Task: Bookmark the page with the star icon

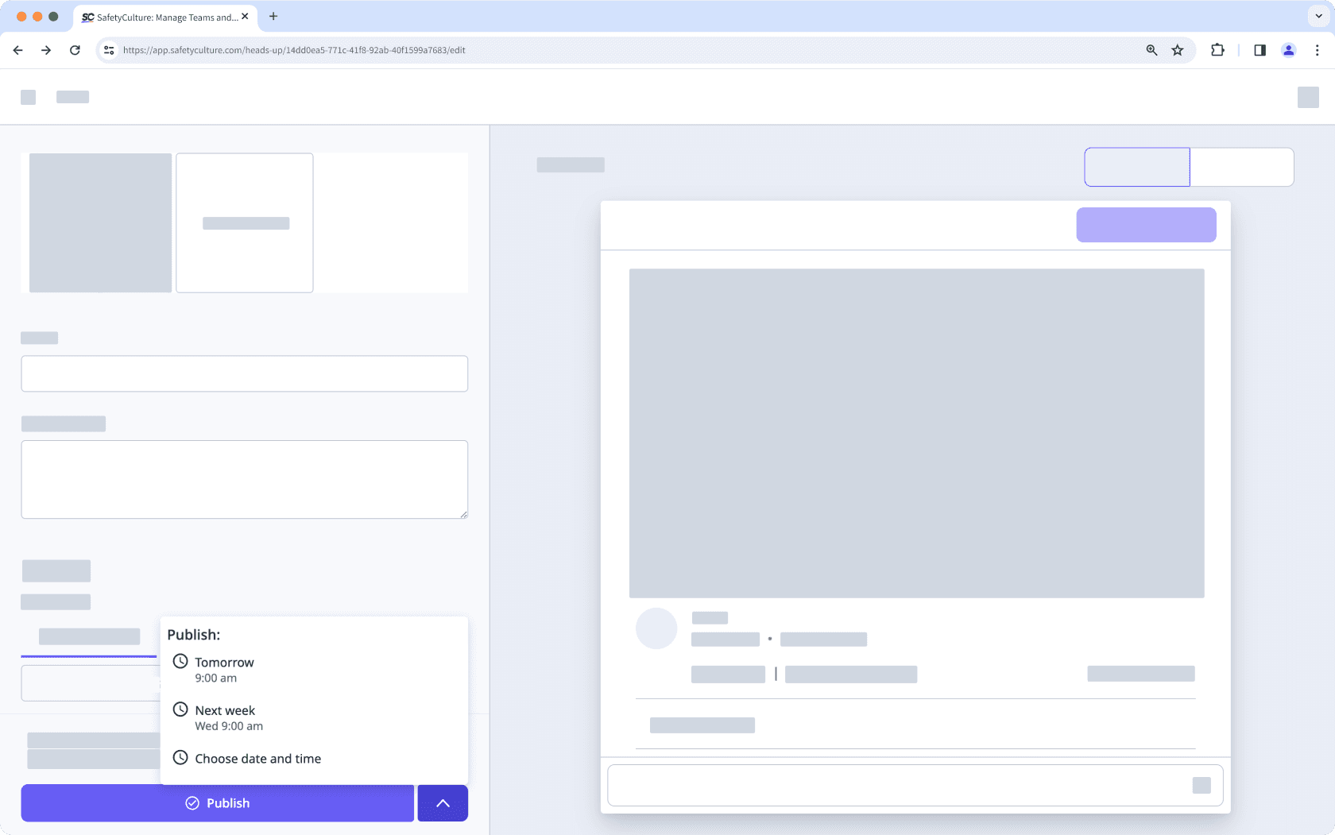Action: [1177, 49]
